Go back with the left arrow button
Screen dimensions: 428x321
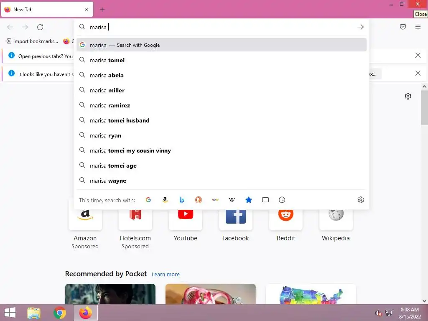[10, 27]
